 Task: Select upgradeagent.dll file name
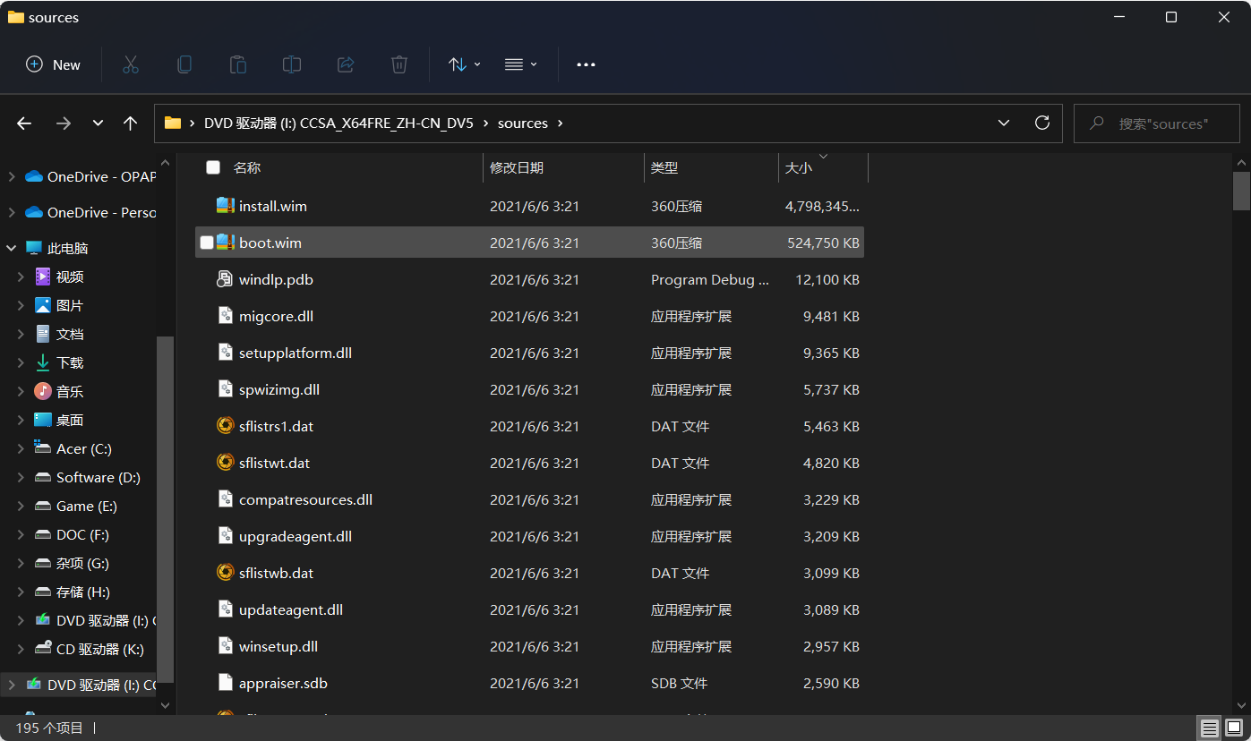click(296, 536)
